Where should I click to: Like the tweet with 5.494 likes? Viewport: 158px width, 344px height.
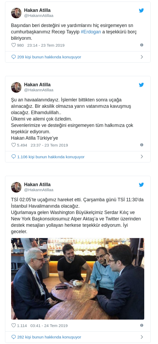pyautogui.click(x=14, y=145)
